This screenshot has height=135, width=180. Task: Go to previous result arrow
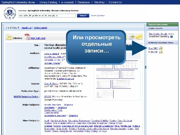coord(6,28)
